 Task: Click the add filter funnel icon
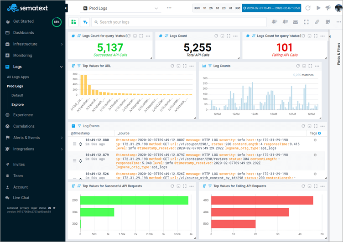coord(85,22)
